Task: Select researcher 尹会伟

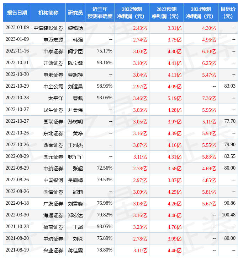Action: (x=75, y=110)
